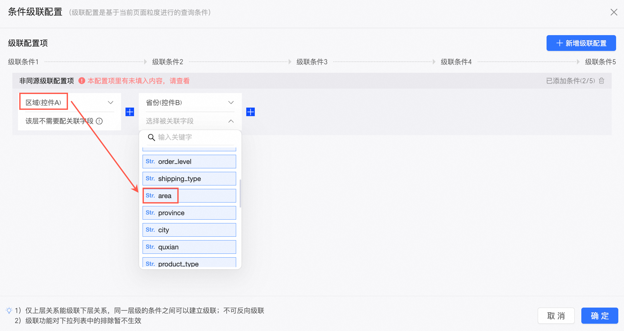Open the 省份(控件B) dropdown
This screenshot has height=331, width=624.
(190, 103)
